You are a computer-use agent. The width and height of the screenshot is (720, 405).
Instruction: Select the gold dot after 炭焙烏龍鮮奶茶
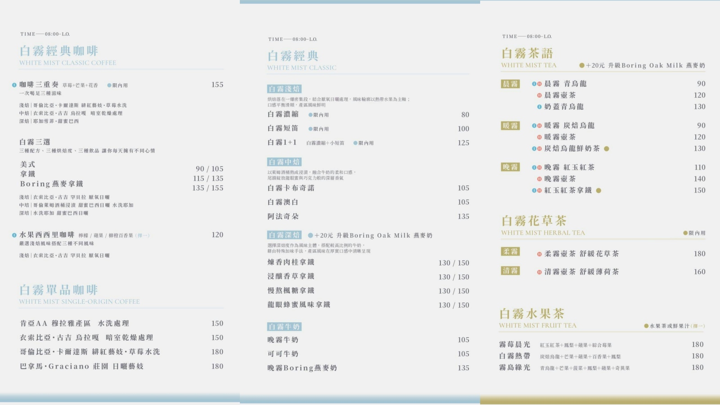click(606, 148)
